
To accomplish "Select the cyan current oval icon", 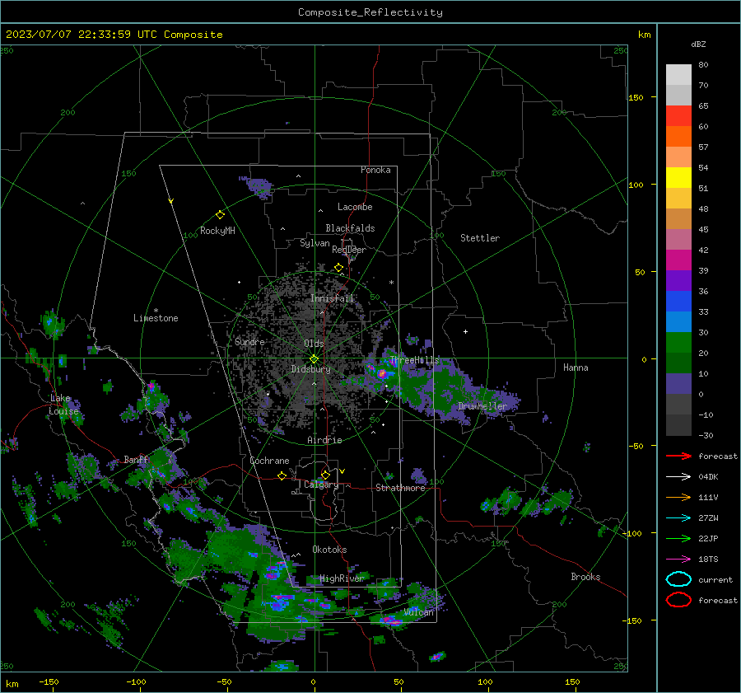I will click(x=678, y=579).
